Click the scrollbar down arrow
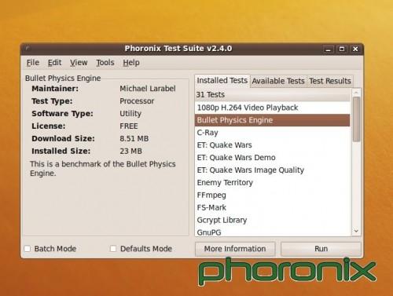The image size is (393, 296). pyautogui.click(x=356, y=231)
